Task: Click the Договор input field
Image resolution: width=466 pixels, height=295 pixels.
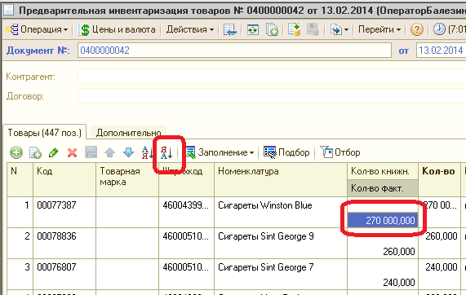Action: coord(272,96)
